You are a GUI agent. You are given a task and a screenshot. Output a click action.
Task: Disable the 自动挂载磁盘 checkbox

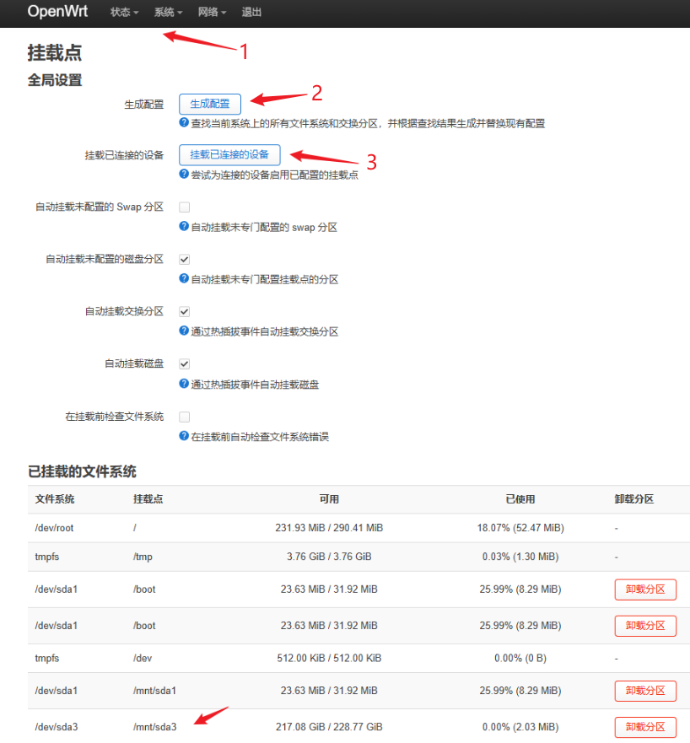pos(183,363)
